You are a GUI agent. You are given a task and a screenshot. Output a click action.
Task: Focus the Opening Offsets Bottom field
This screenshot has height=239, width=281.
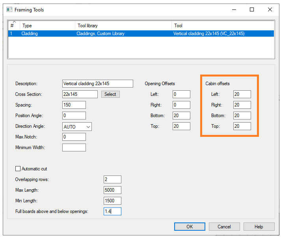coord(181,116)
